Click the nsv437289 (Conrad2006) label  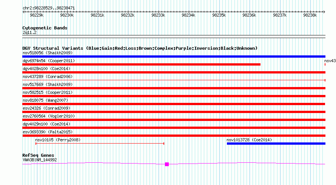tap(48, 76)
